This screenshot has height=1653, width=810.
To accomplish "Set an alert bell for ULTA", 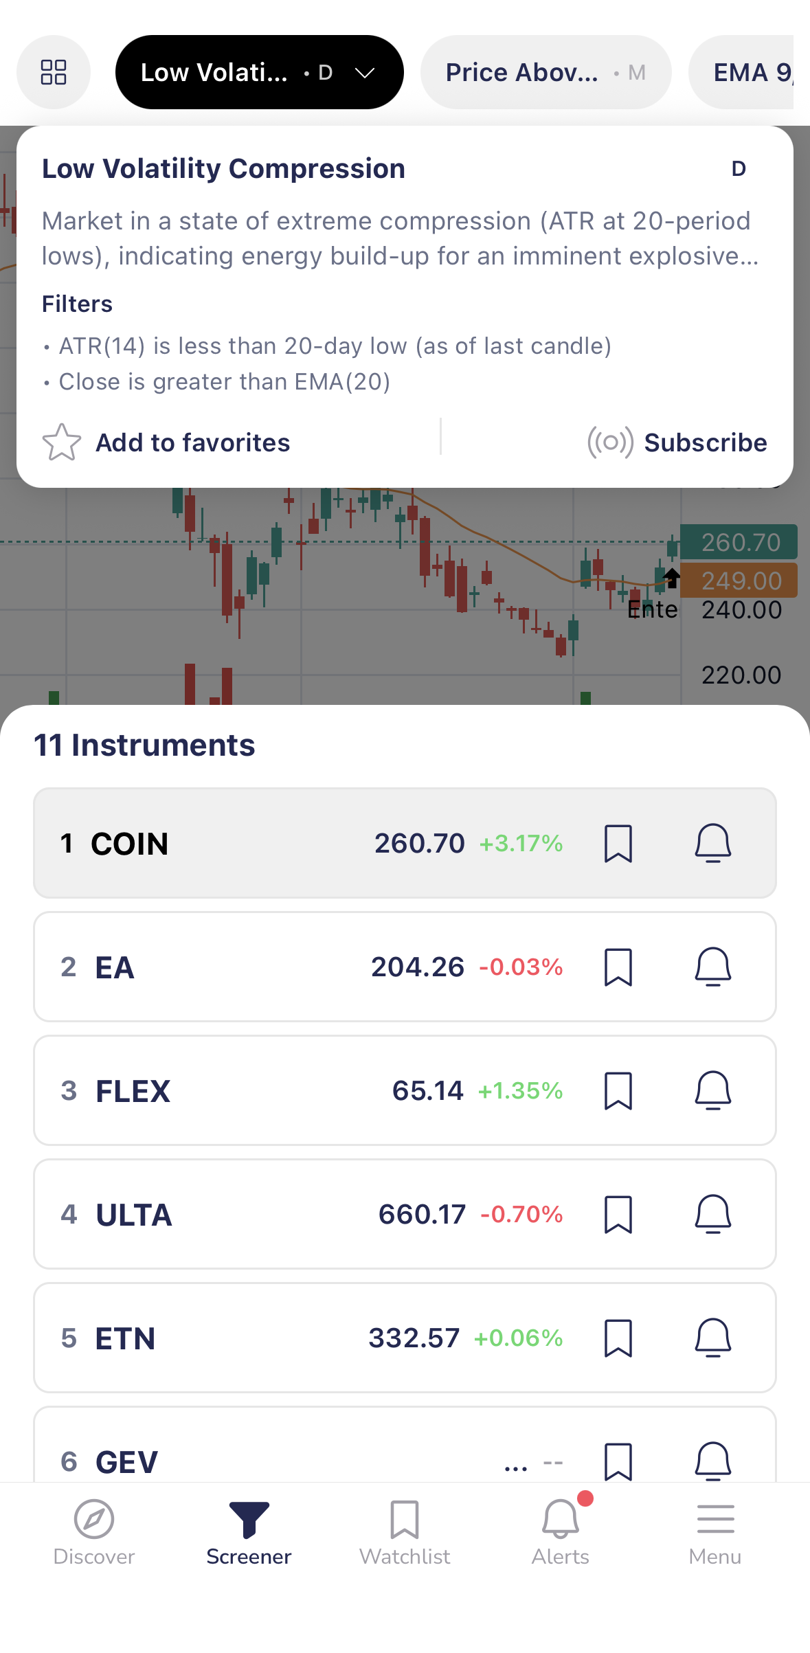I will [x=712, y=1214].
